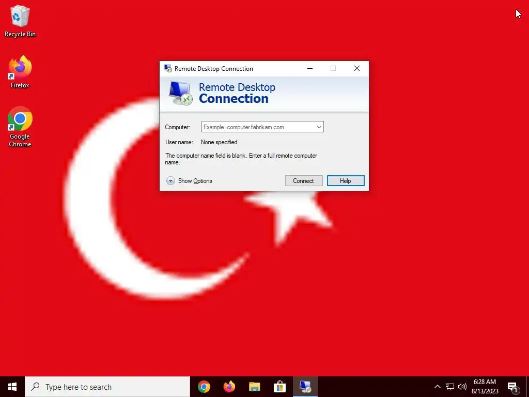Select the Google Chrome desktop shortcut

coord(20,127)
